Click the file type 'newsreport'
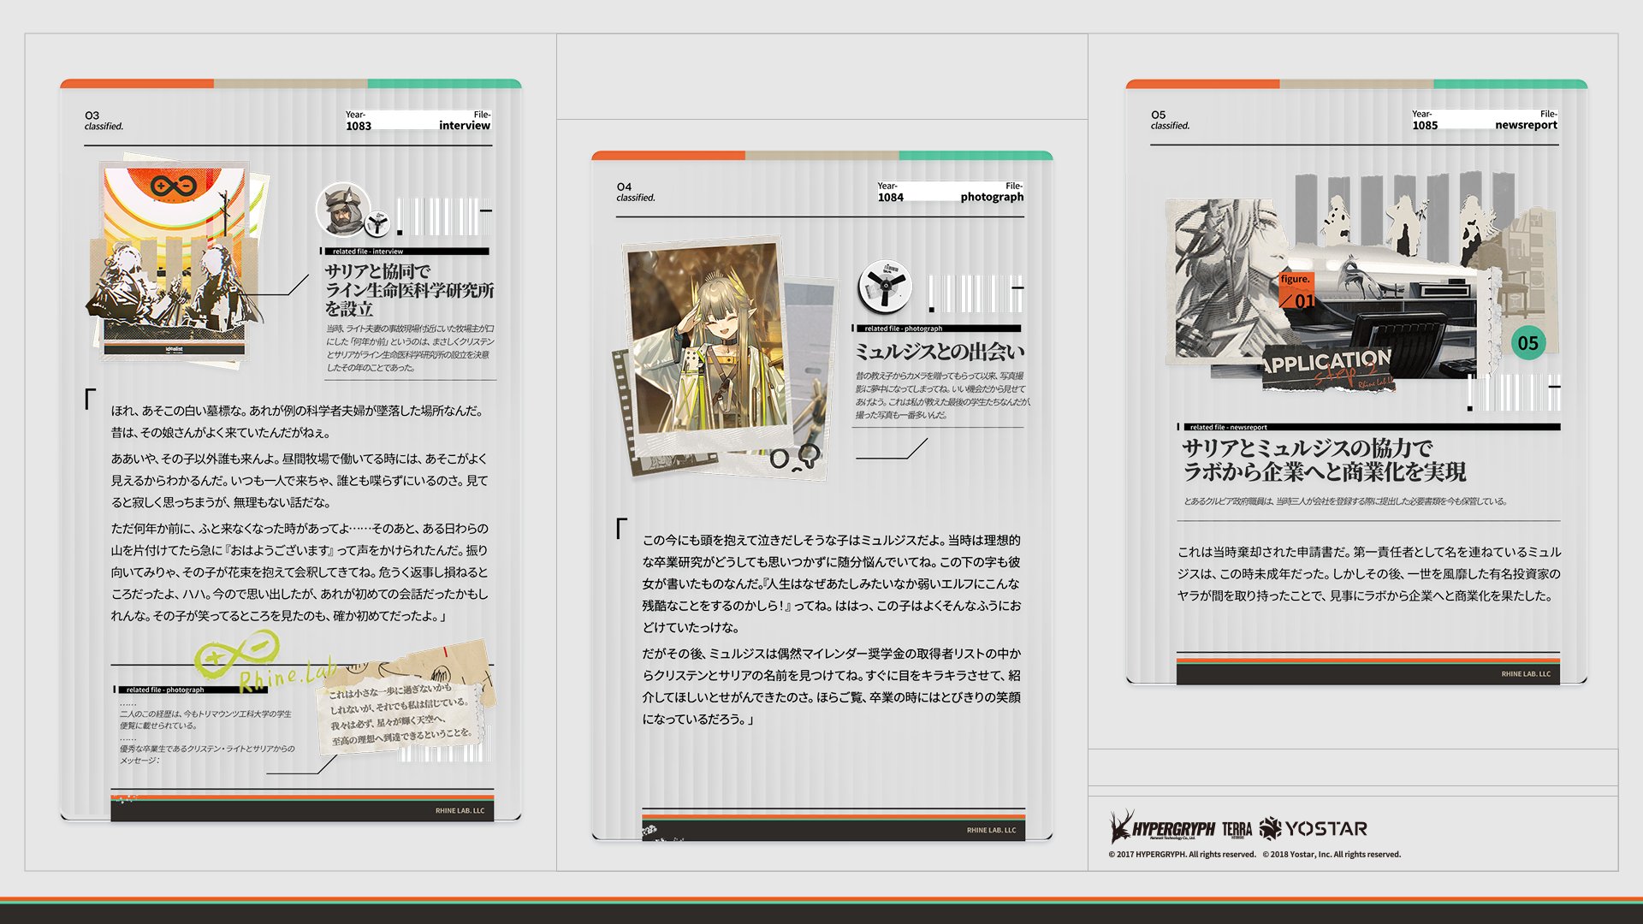Screen dimensions: 1643x924 click(1526, 125)
